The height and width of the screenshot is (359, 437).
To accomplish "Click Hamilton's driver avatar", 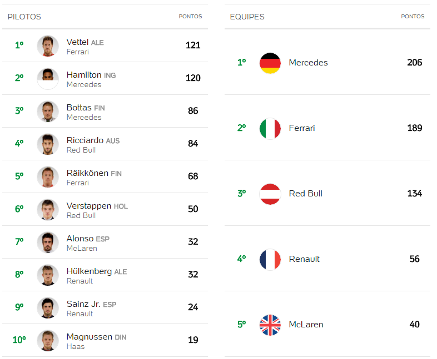I will click(48, 79).
